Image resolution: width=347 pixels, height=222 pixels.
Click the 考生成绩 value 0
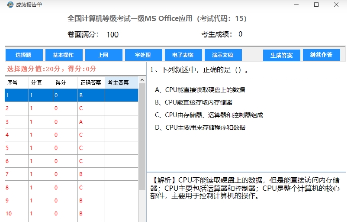240,34
